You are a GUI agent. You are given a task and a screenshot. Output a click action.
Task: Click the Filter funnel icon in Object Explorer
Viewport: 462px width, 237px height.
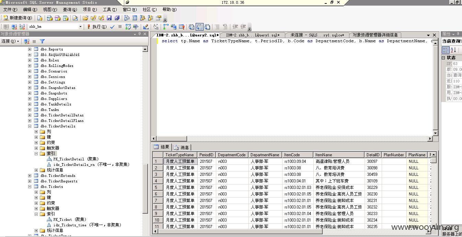click(42, 41)
